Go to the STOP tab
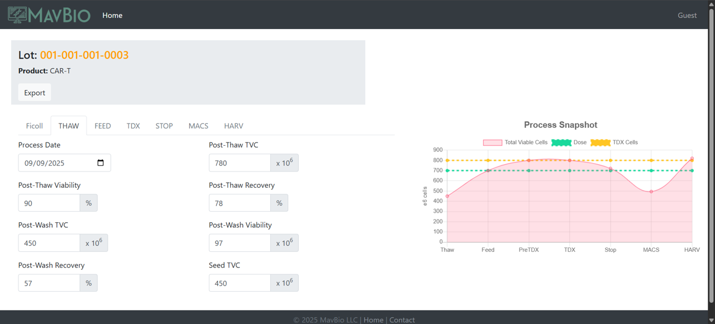The height and width of the screenshot is (324, 715). [164, 126]
